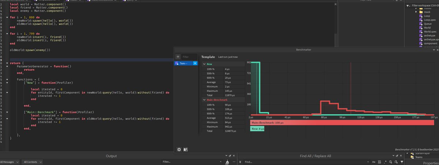Toggle match case in Find All
Image resolution: width=439 pixels, height=165 pixels.
tap(374, 161)
